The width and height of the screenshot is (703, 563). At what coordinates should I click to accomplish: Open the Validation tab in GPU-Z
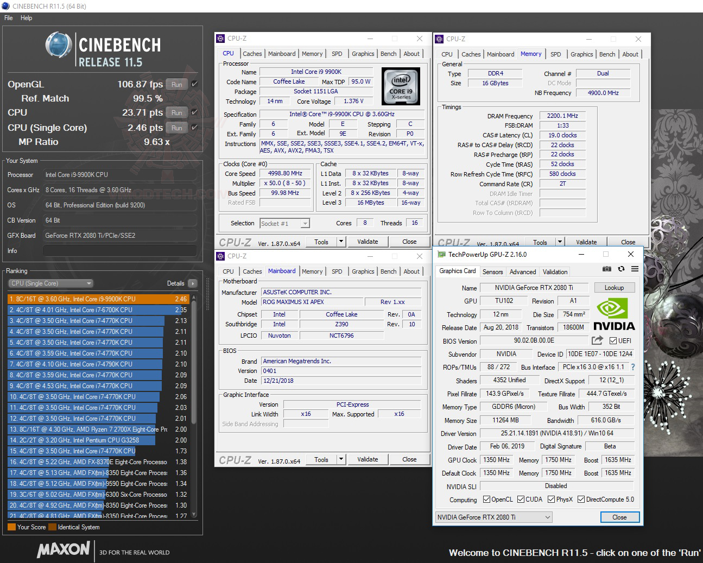555,272
